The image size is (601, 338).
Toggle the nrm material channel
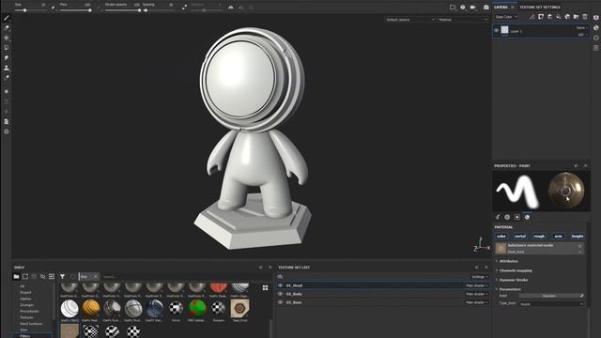point(558,236)
